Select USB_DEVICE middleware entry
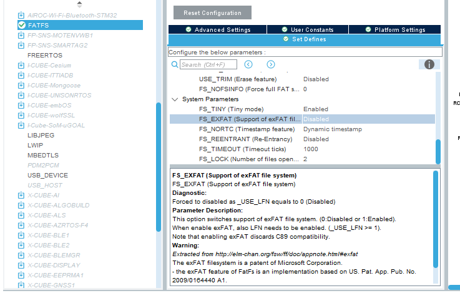Image resolution: width=460 pixels, height=293 pixels. point(47,175)
